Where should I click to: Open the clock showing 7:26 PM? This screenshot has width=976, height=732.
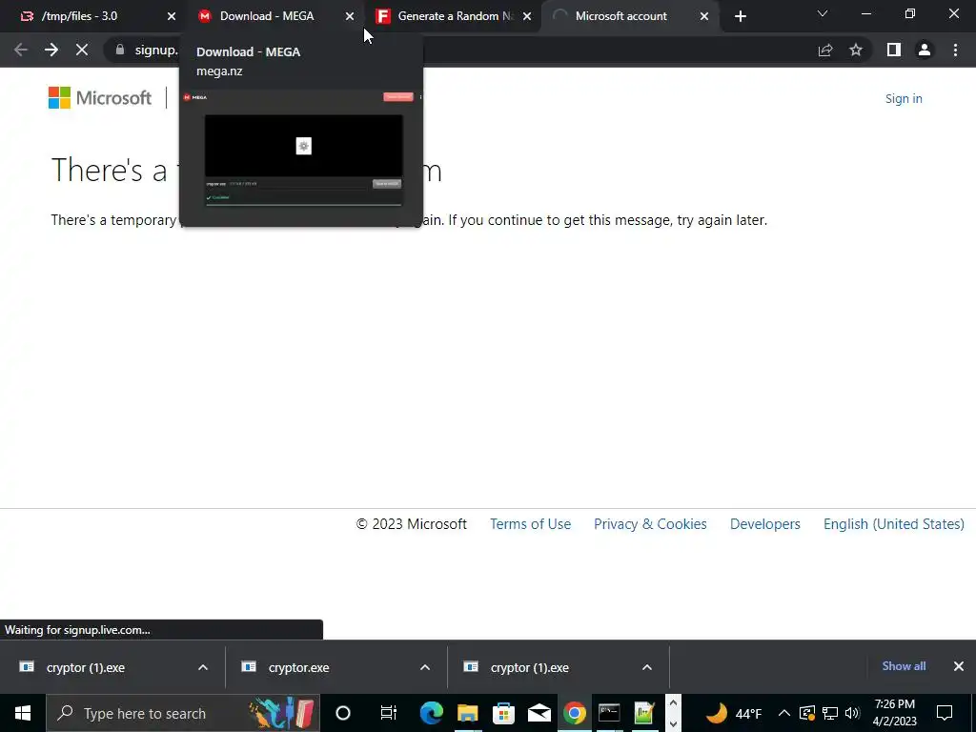point(894,713)
